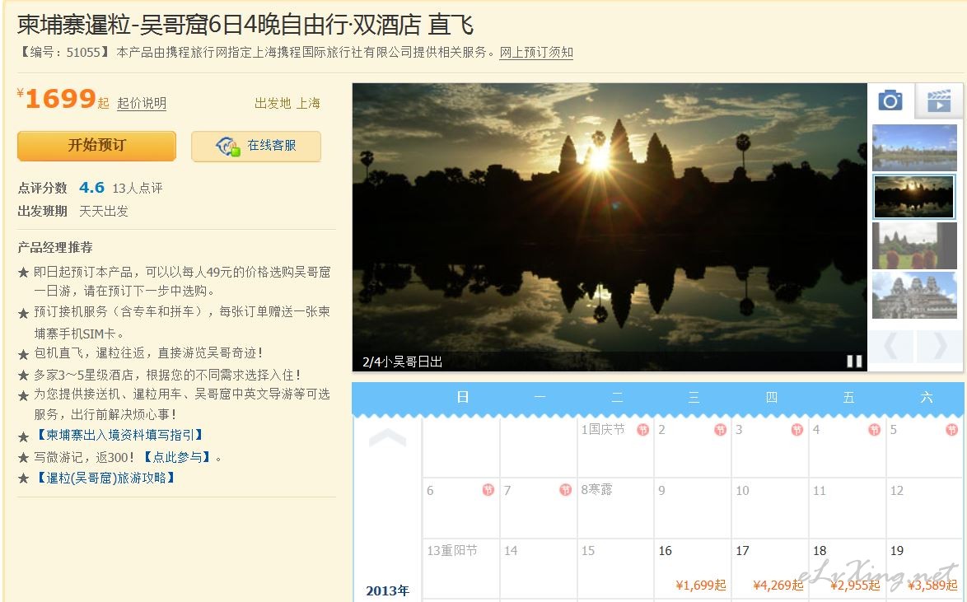Click the large sunrise main image

610,227
